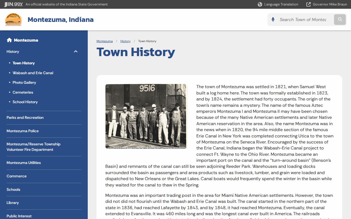Open School History sidebar item
This screenshot has height=219, width=351.
coord(25,102)
